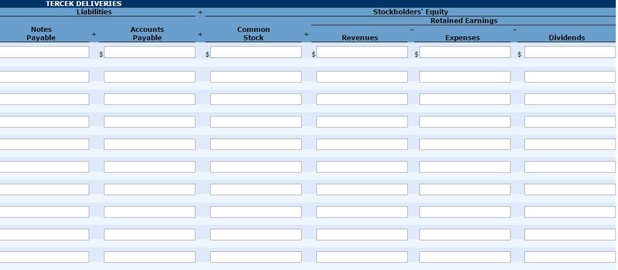The width and height of the screenshot is (618, 270).
Task: Activate the last-row Dividends input
Action: tap(570, 257)
